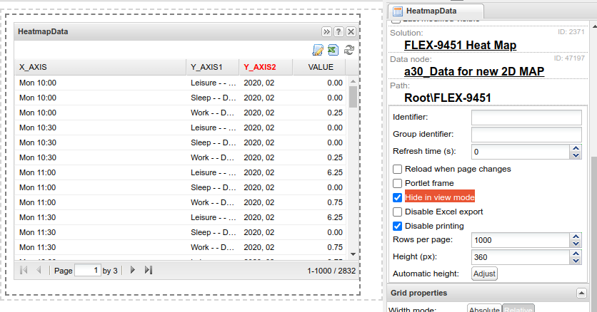
Task: Click the HeatmapData portlet title
Action: pyautogui.click(x=43, y=31)
